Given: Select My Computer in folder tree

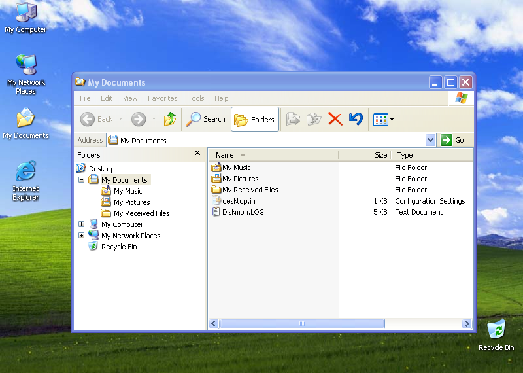Looking at the screenshot, I should tap(122, 224).
